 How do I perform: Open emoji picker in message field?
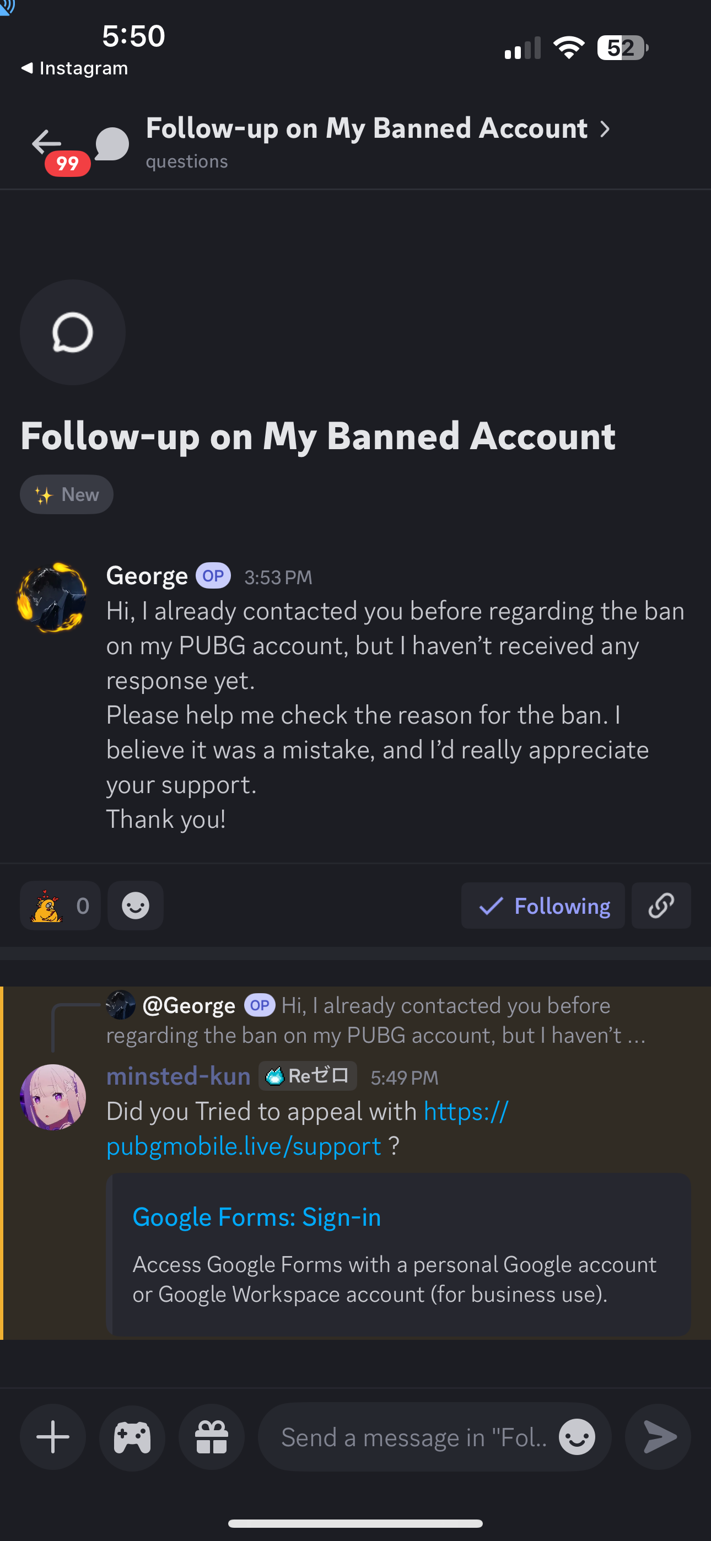pyautogui.click(x=577, y=1436)
